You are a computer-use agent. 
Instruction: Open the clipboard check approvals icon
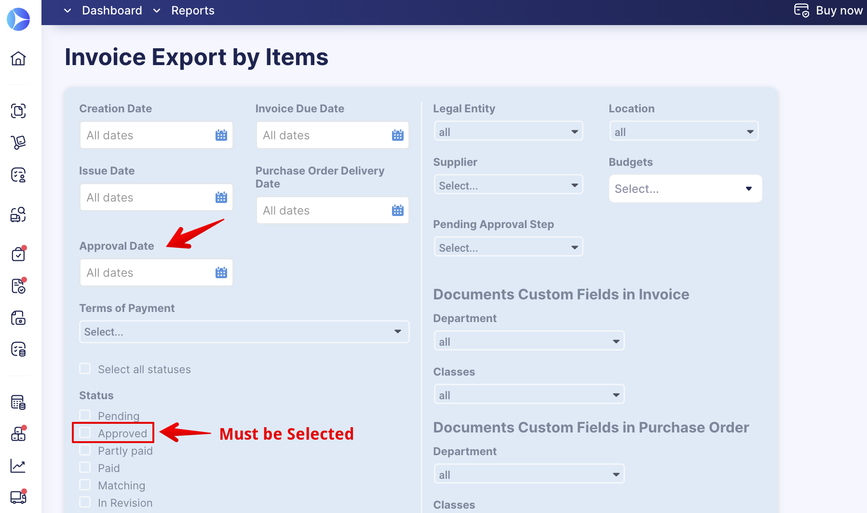18,254
